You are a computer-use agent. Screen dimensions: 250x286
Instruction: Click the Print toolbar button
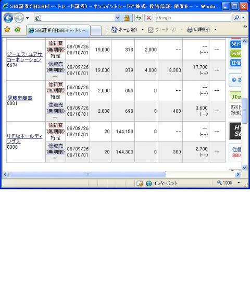[198, 30]
